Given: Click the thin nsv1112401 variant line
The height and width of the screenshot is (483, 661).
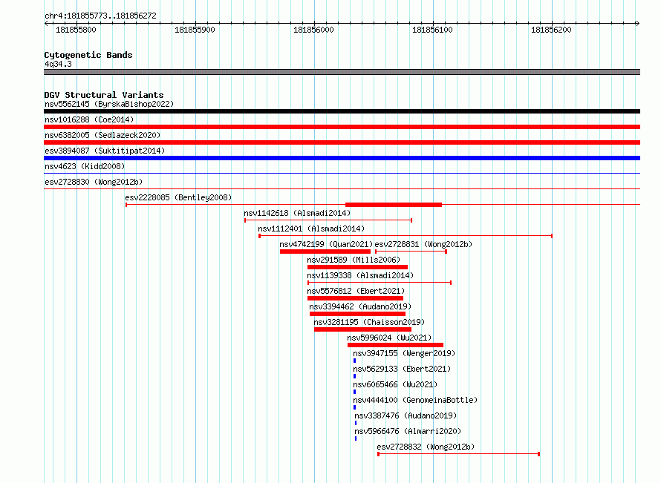Looking at the screenshot, I should [x=406, y=236].
